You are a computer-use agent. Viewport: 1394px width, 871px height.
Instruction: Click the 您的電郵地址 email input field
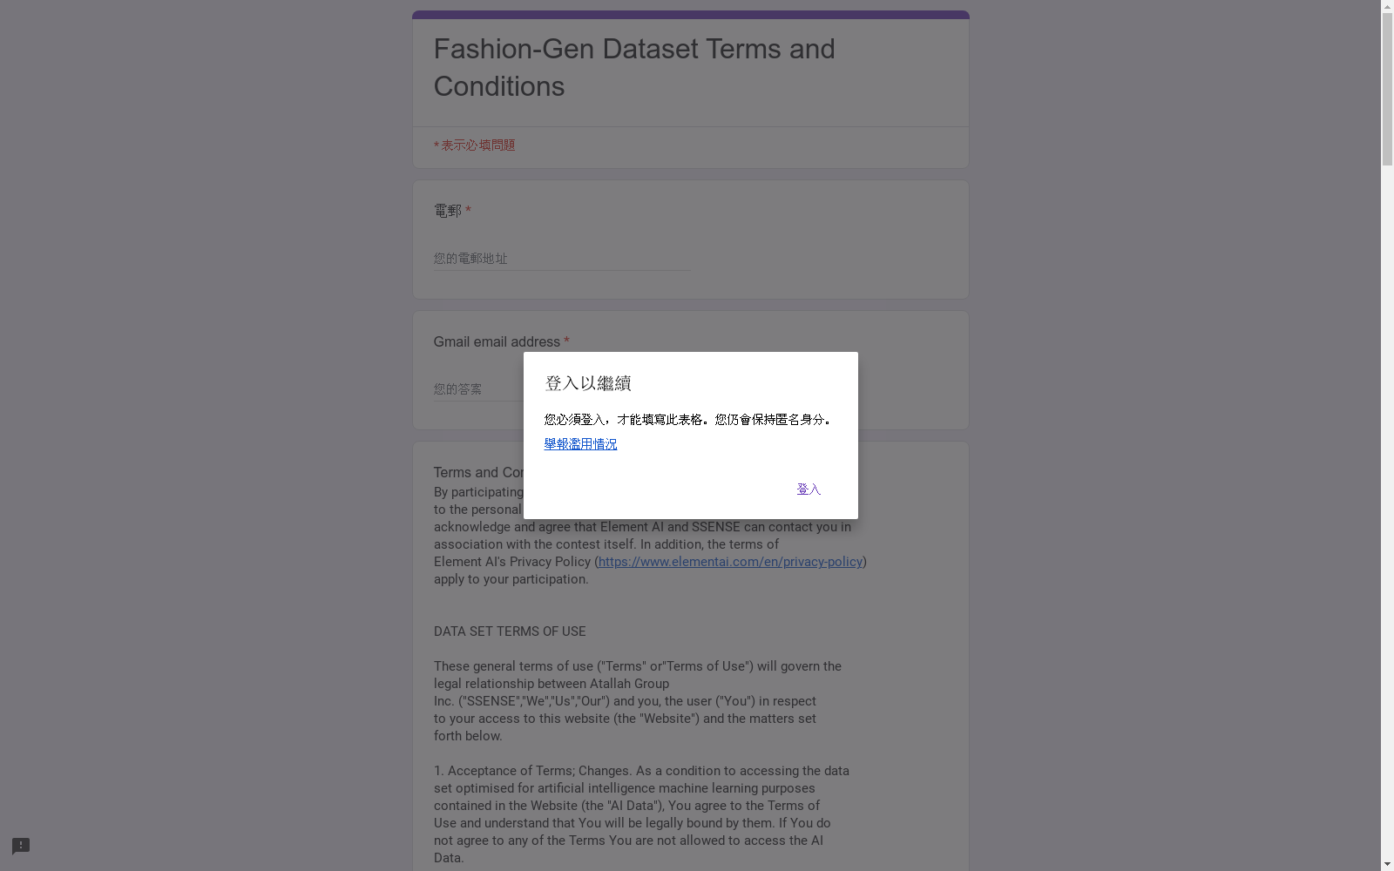(562, 259)
